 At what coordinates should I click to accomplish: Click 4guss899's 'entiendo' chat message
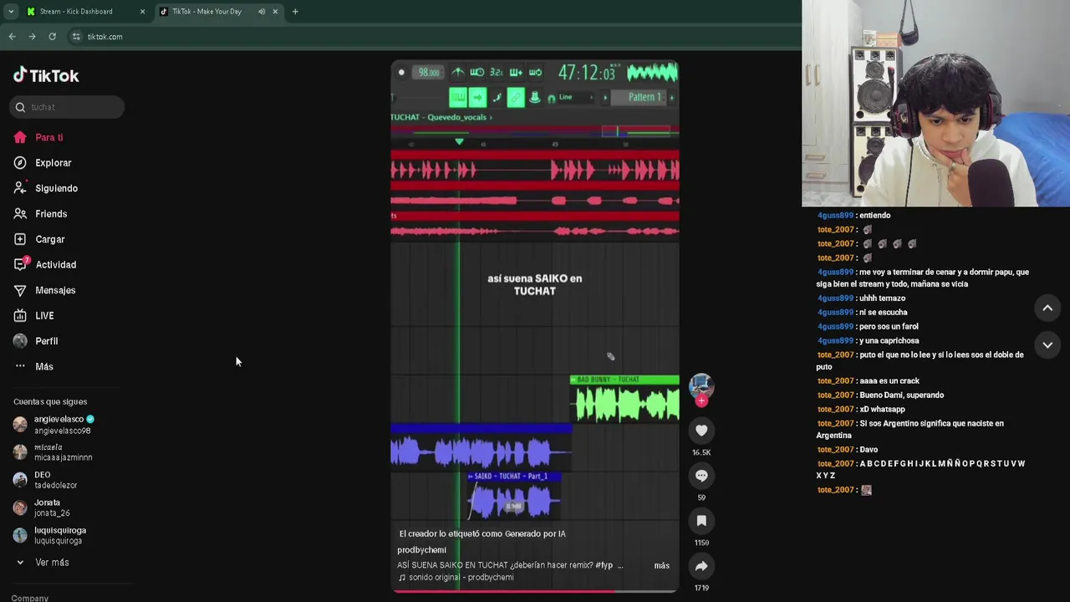853,215
